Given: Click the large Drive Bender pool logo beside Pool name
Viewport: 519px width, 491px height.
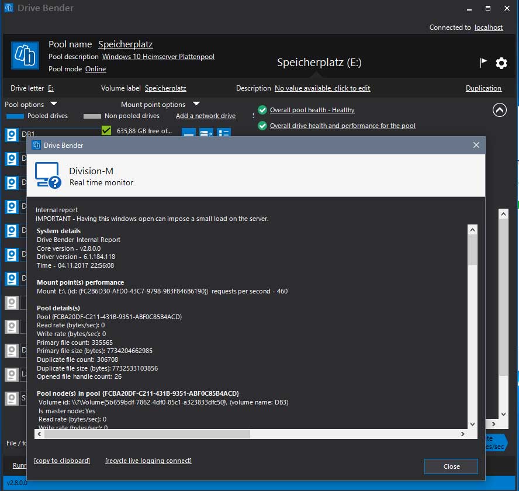Looking at the screenshot, I should [x=25, y=55].
